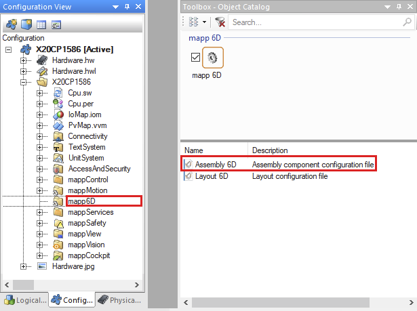Click the mappMotion folder icon
417x311 pixels.
(58, 190)
